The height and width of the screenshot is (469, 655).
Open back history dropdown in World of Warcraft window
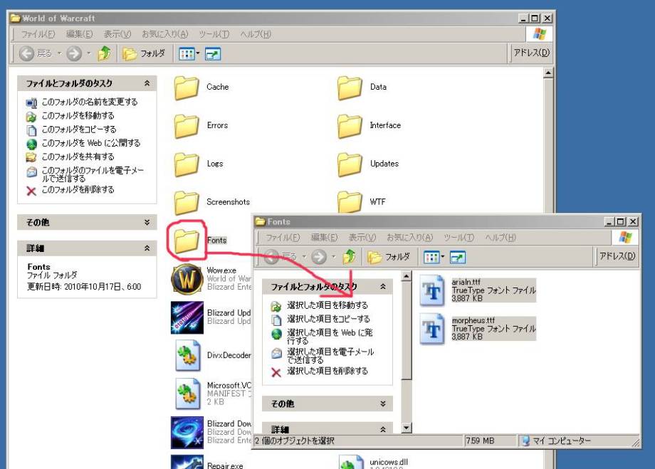[59, 53]
